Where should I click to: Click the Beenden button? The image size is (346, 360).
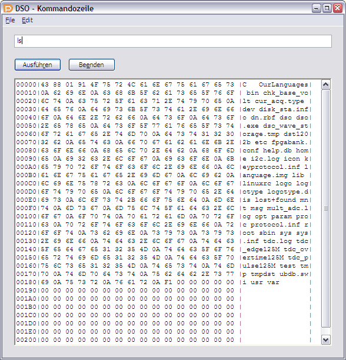pos(92,65)
